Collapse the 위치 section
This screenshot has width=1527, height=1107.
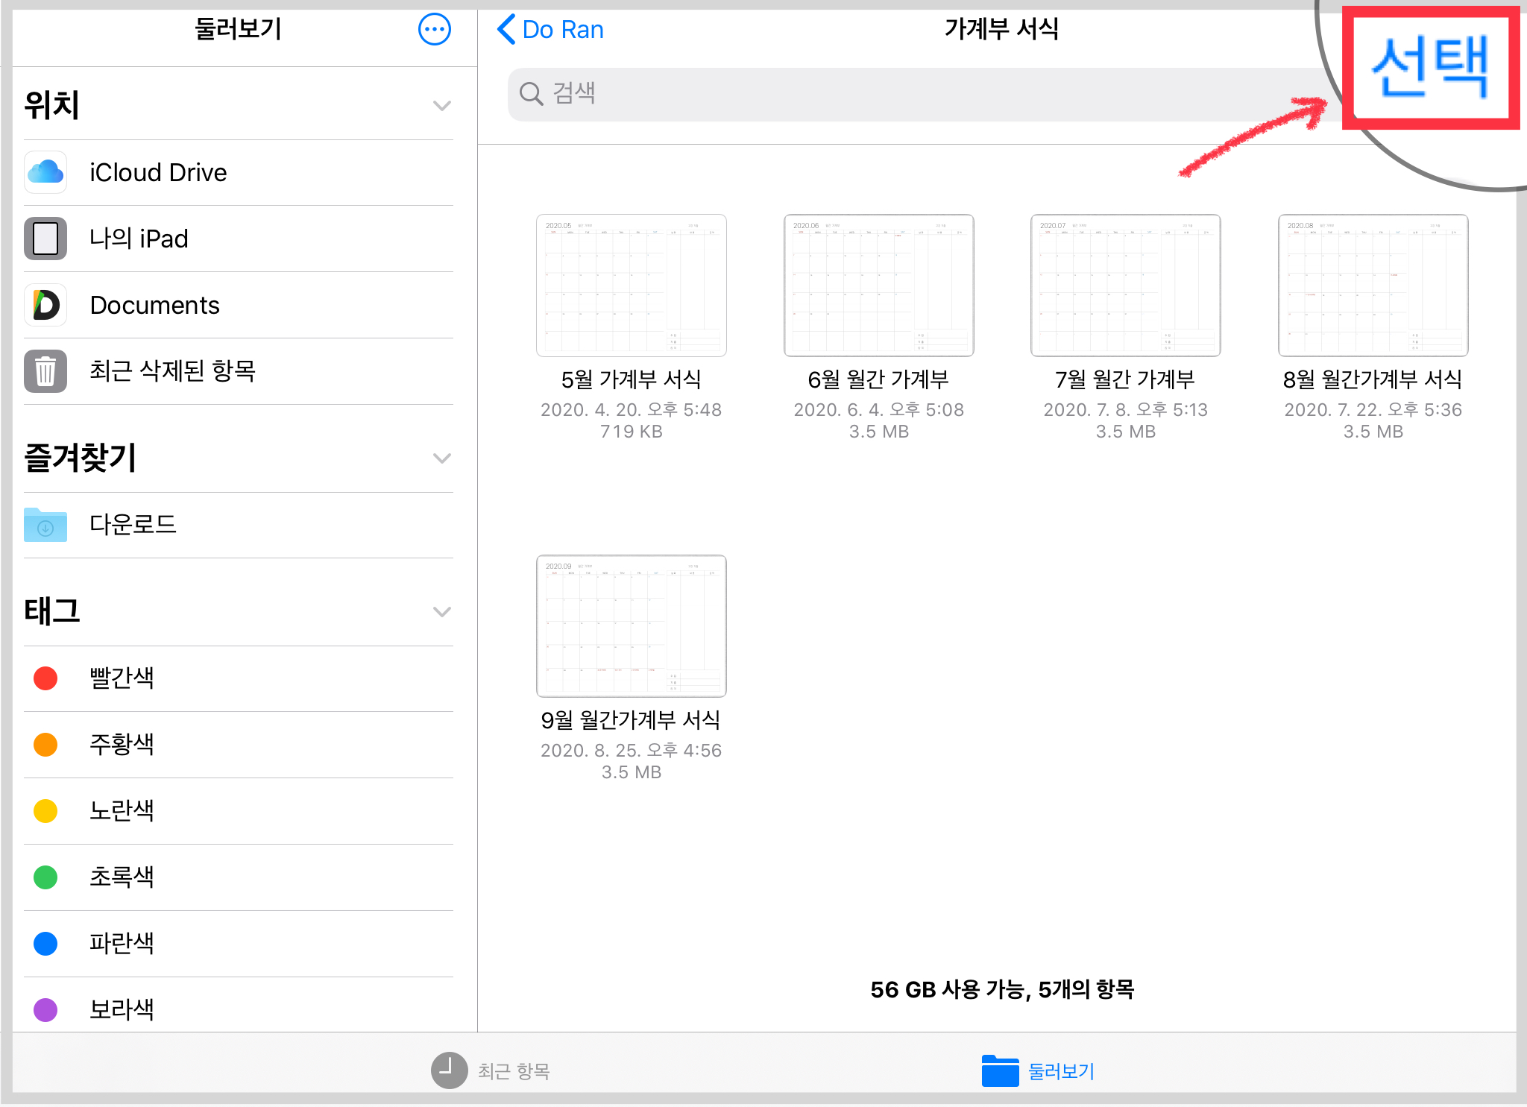(441, 105)
